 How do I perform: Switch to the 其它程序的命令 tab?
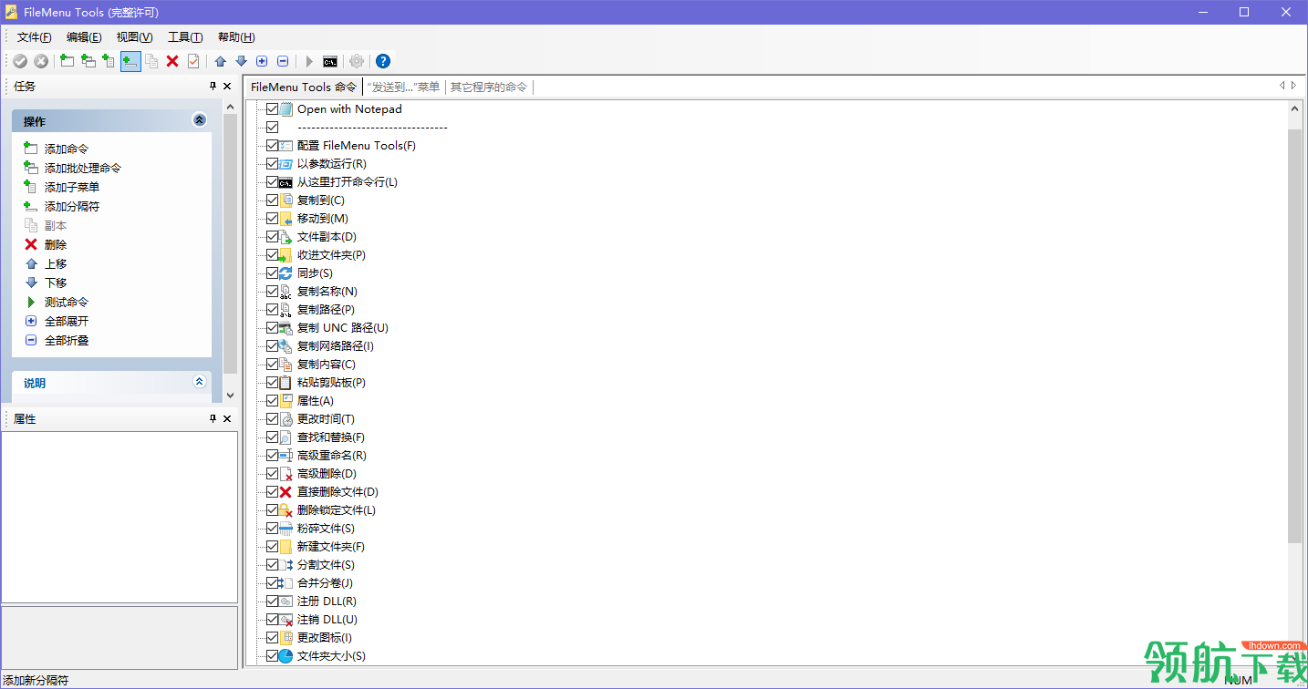pyautogui.click(x=489, y=87)
